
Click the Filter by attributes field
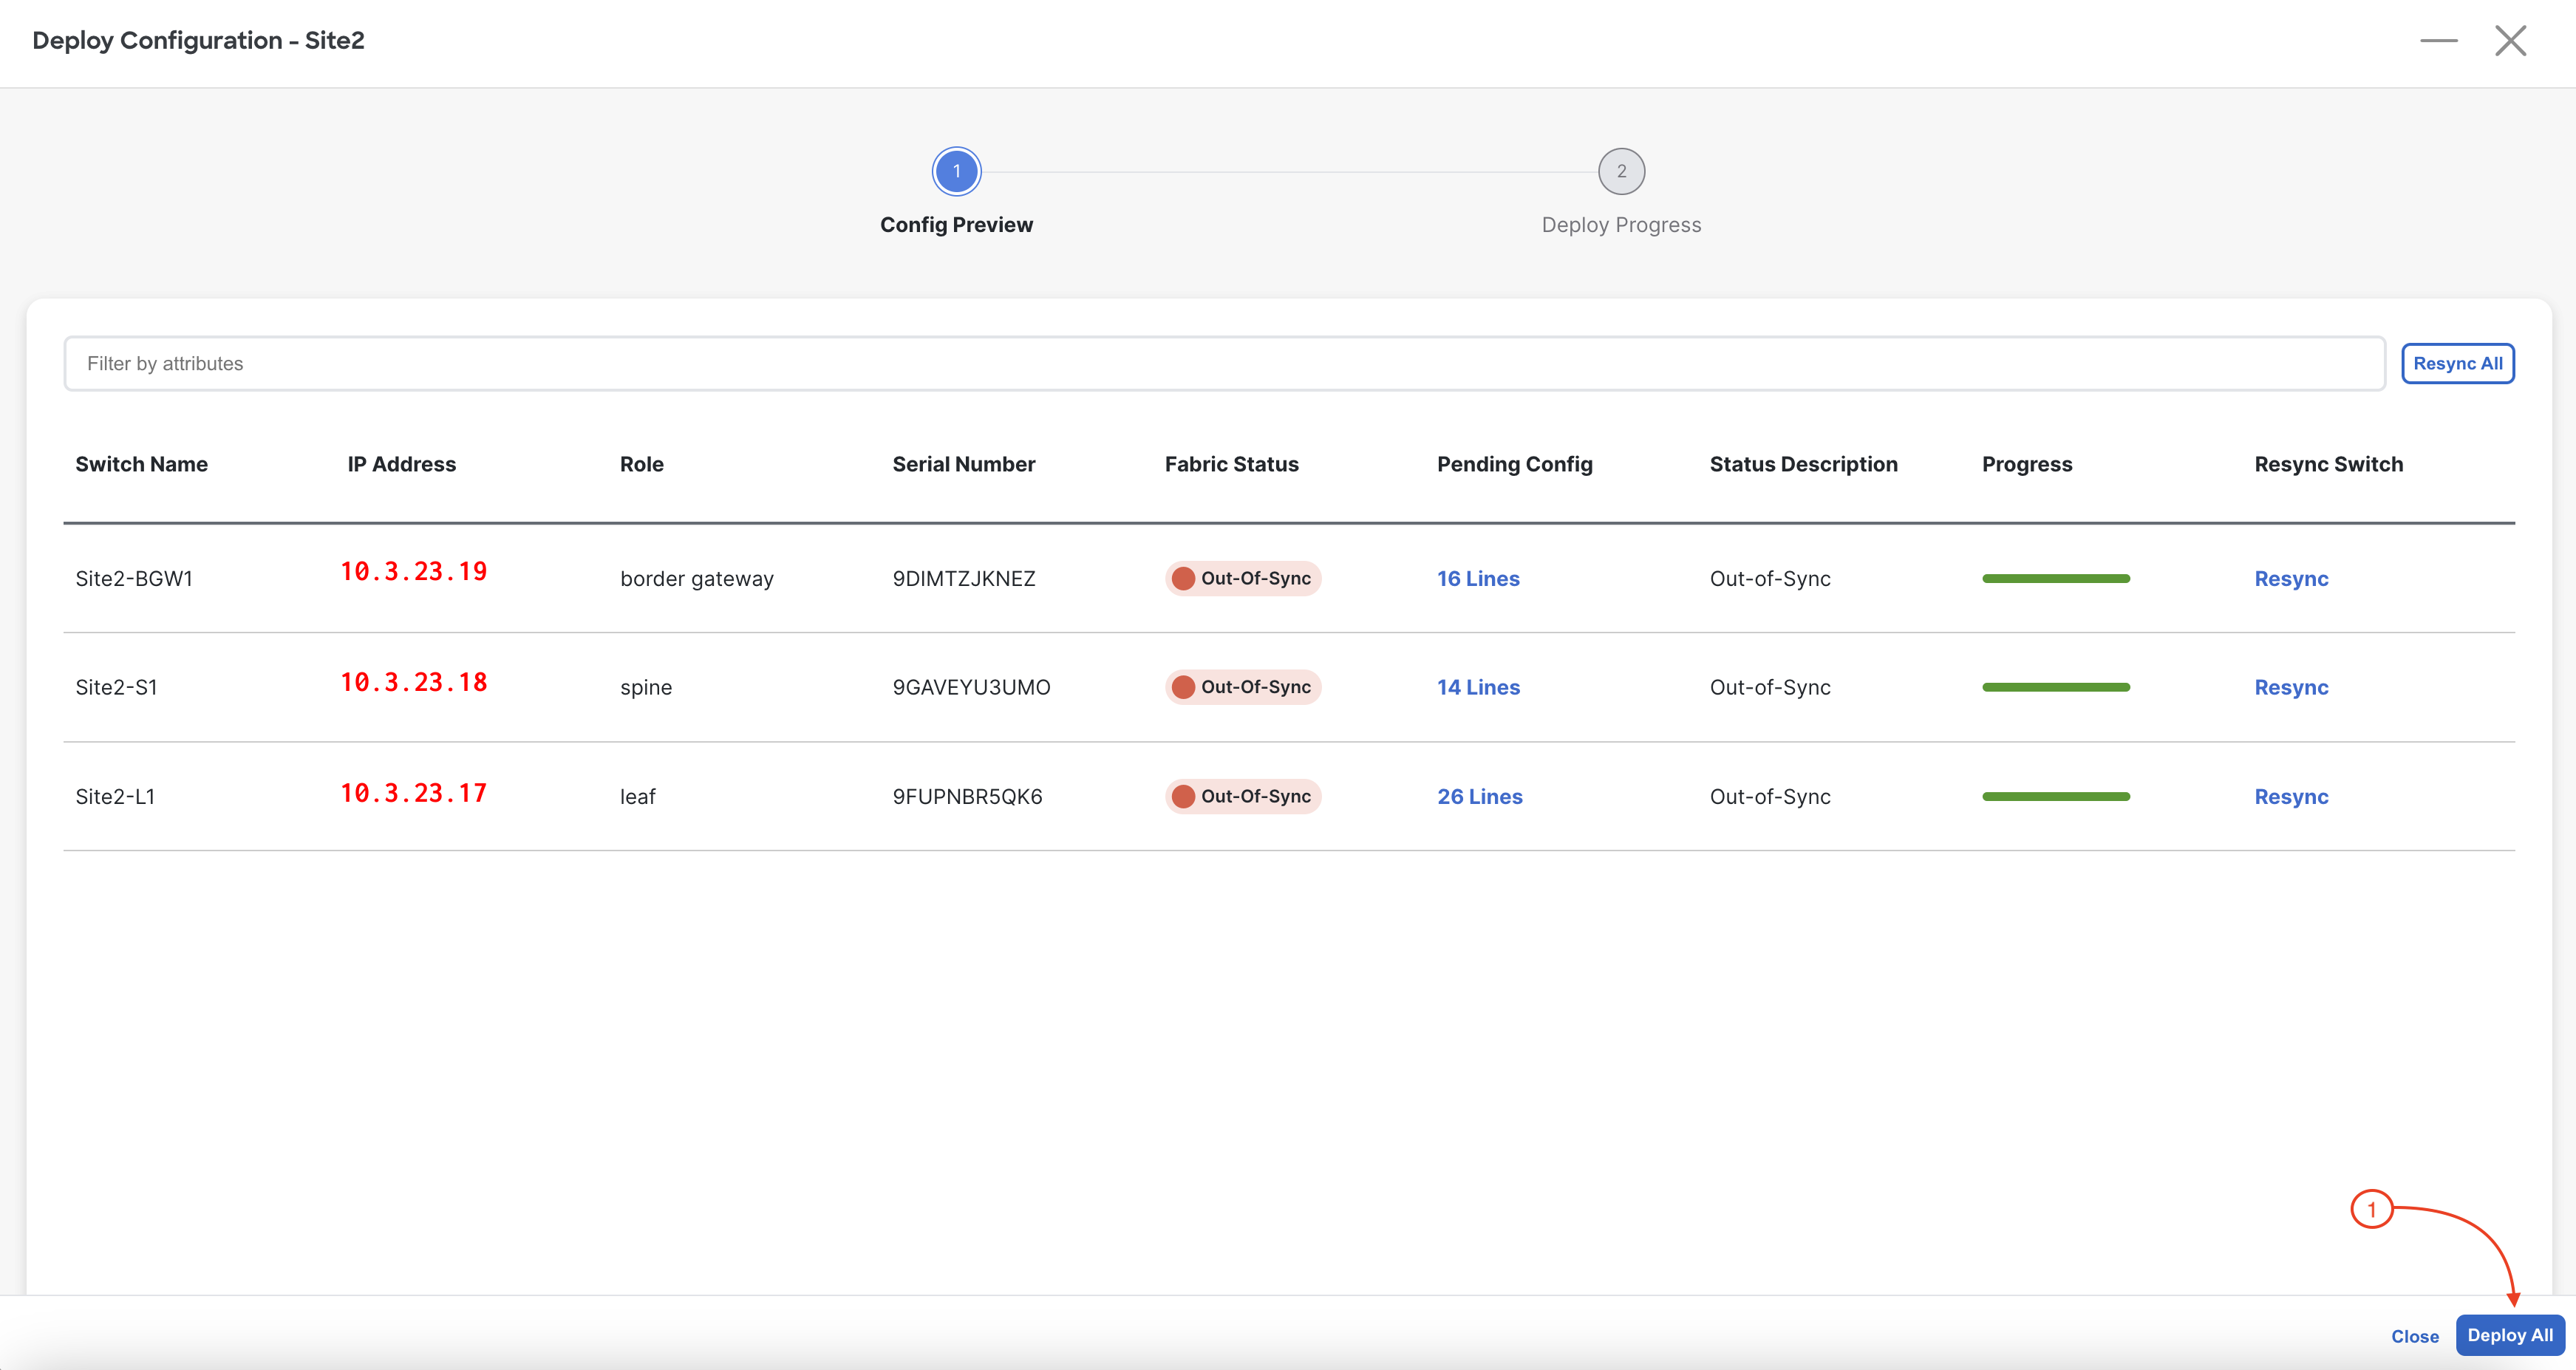pos(1223,363)
